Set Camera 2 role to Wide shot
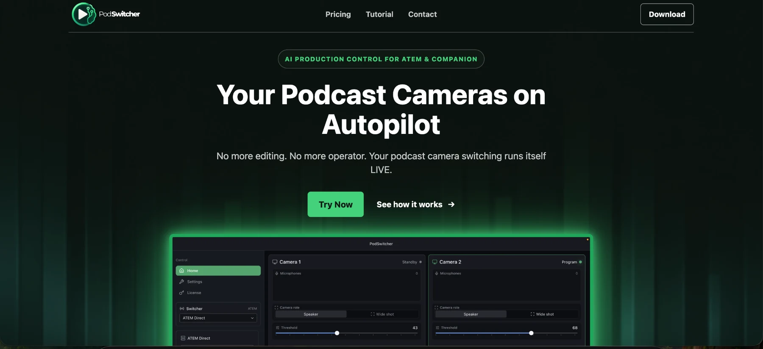The height and width of the screenshot is (349, 763). [x=542, y=314]
